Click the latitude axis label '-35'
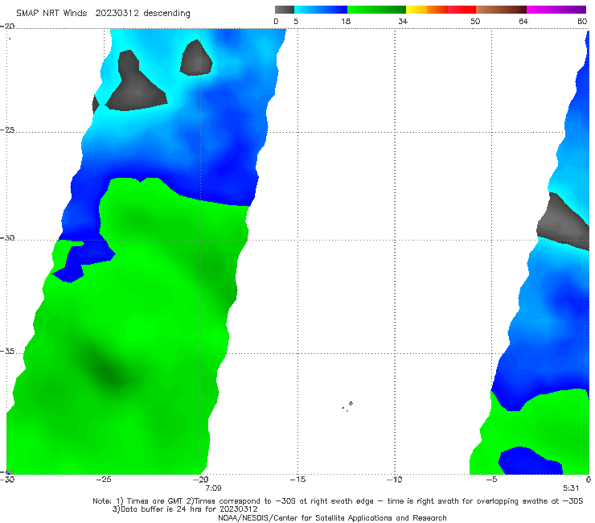The width and height of the screenshot is (595, 523). tap(7, 352)
